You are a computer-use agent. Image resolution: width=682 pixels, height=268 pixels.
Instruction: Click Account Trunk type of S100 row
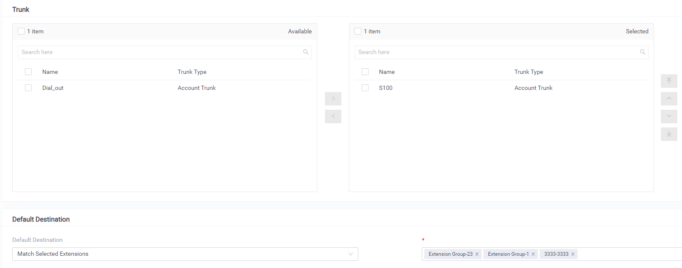(533, 88)
